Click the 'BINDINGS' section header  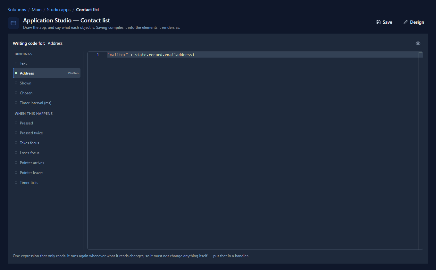coord(23,54)
